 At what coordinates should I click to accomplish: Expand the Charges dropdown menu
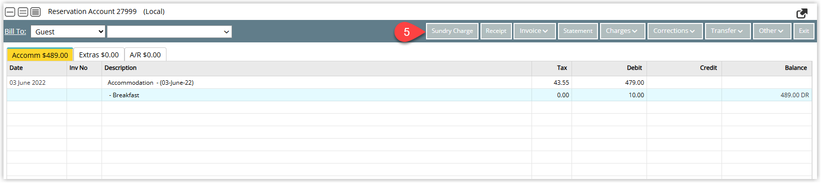coord(622,31)
